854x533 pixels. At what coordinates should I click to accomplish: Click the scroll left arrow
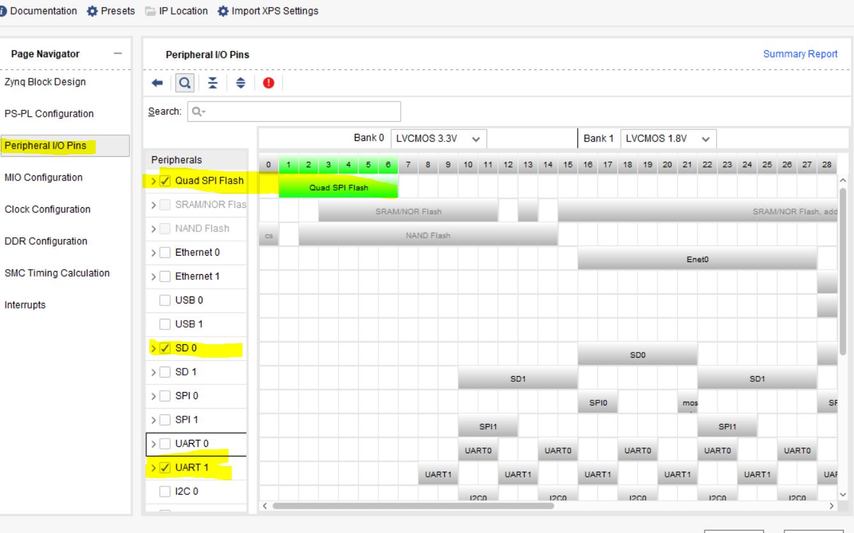(x=266, y=506)
